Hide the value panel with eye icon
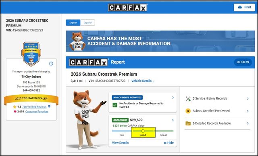Screen dimensions: 258x156 click(x=169, y=143)
